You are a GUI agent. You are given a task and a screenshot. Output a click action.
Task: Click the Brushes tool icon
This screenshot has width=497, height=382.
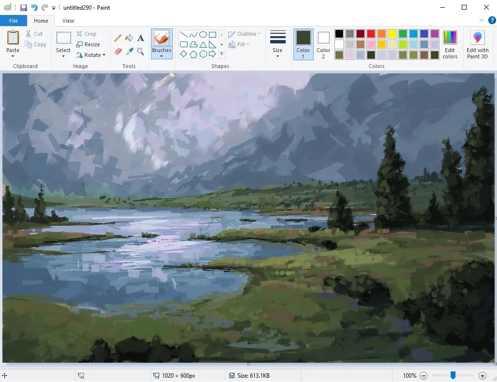tap(162, 38)
